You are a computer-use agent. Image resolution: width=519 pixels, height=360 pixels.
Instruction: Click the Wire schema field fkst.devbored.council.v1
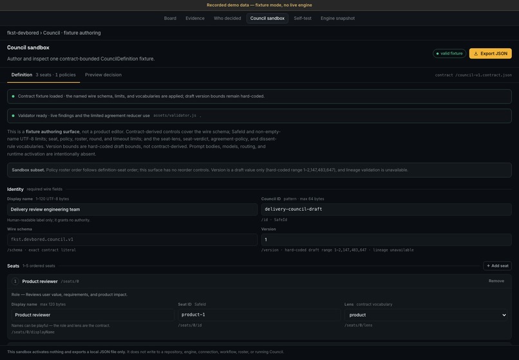132,240
